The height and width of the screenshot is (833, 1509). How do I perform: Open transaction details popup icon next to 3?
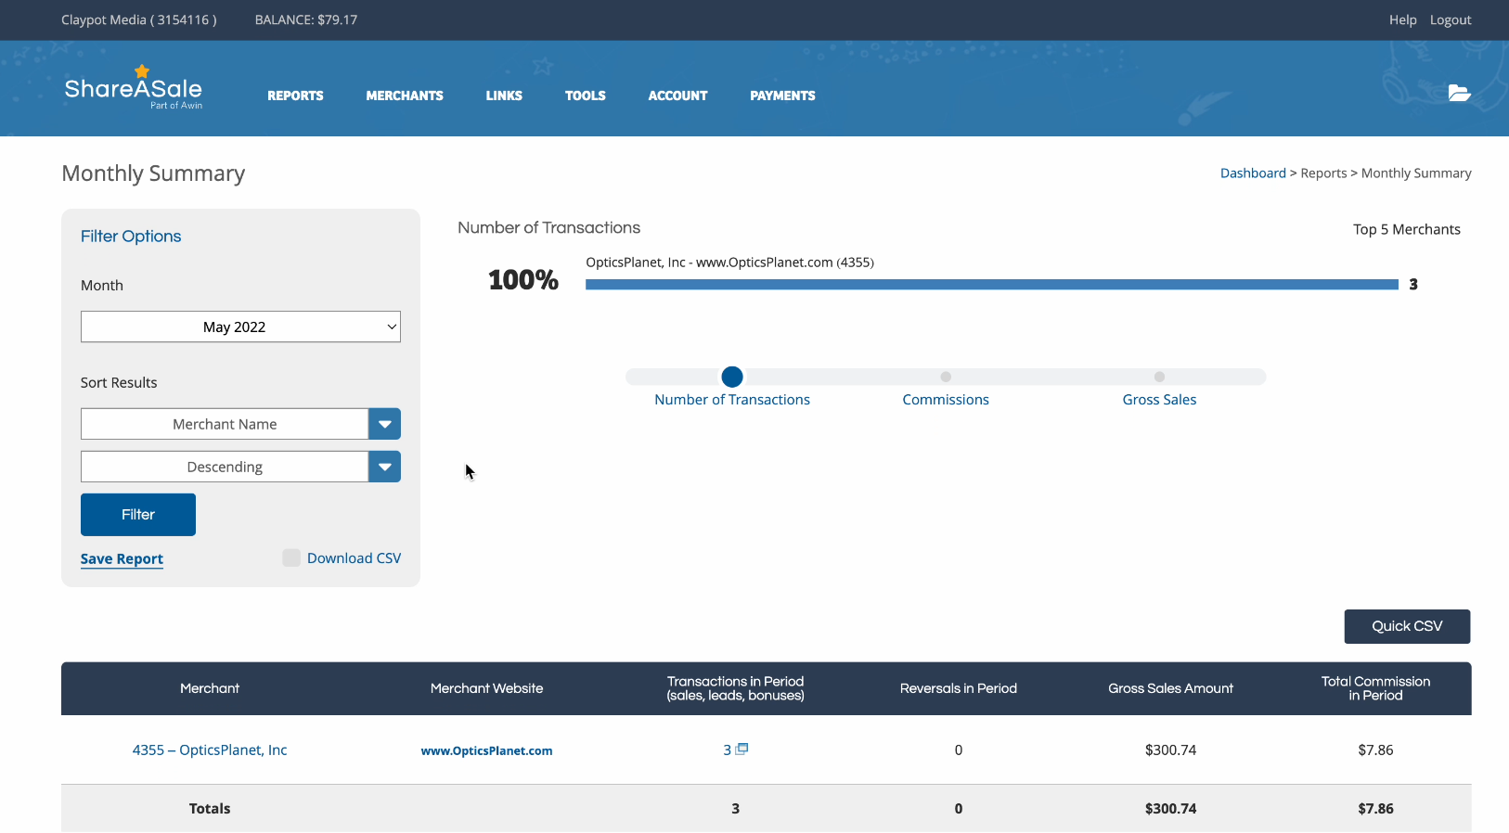742,749
